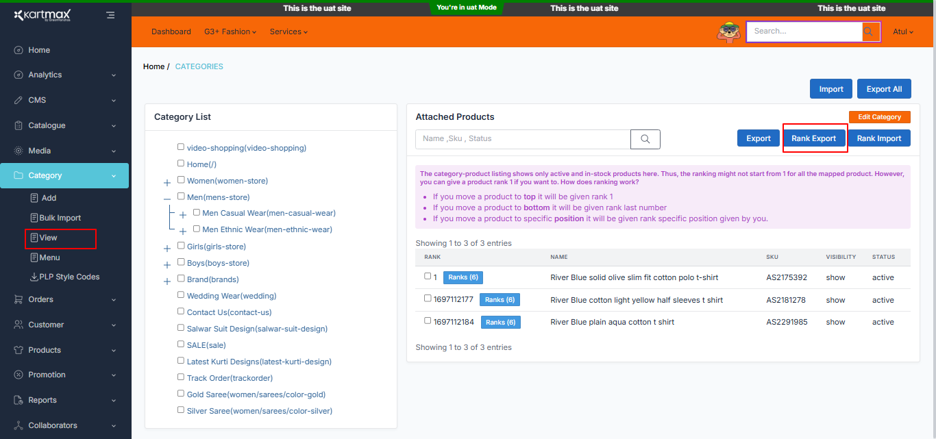Click the search icon beside the Name, Sku, Status field
This screenshot has width=936, height=439.
tap(645, 139)
